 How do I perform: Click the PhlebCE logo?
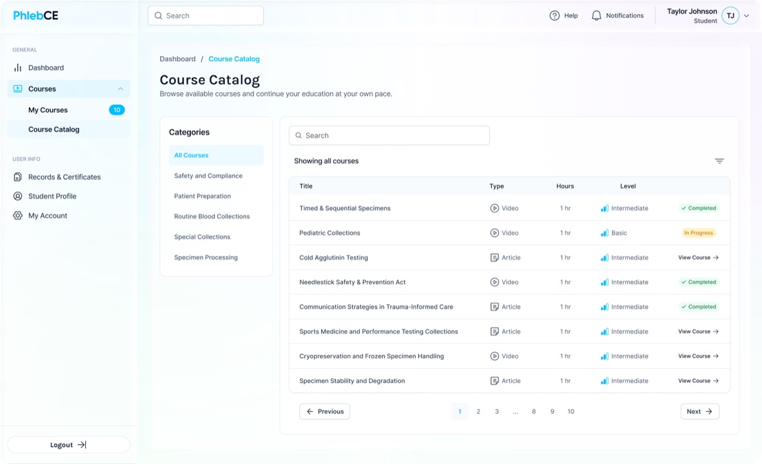(x=35, y=15)
